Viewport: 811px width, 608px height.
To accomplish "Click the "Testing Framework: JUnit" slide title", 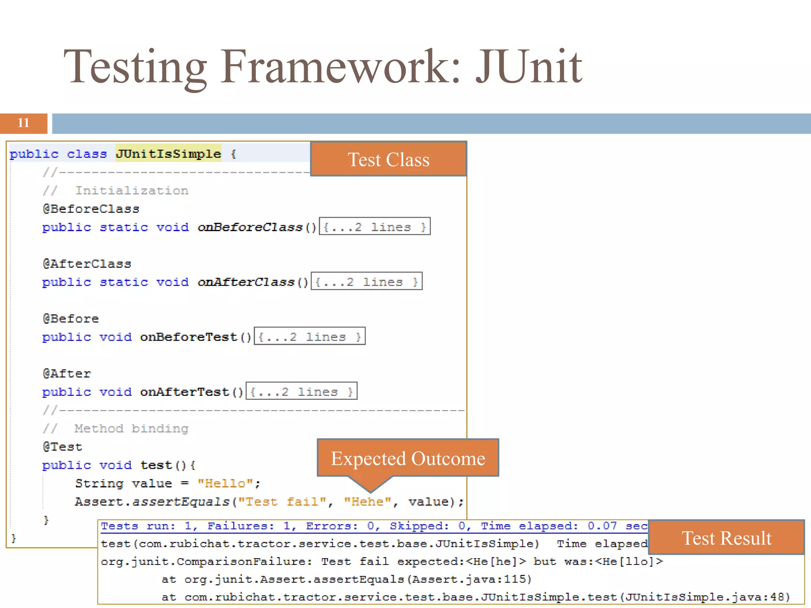I will [323, 66].
